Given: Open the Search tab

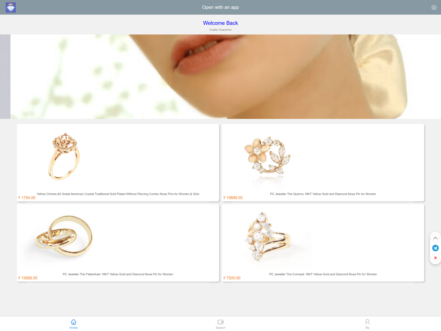Looking at the screenshot, I should (220, 324).
